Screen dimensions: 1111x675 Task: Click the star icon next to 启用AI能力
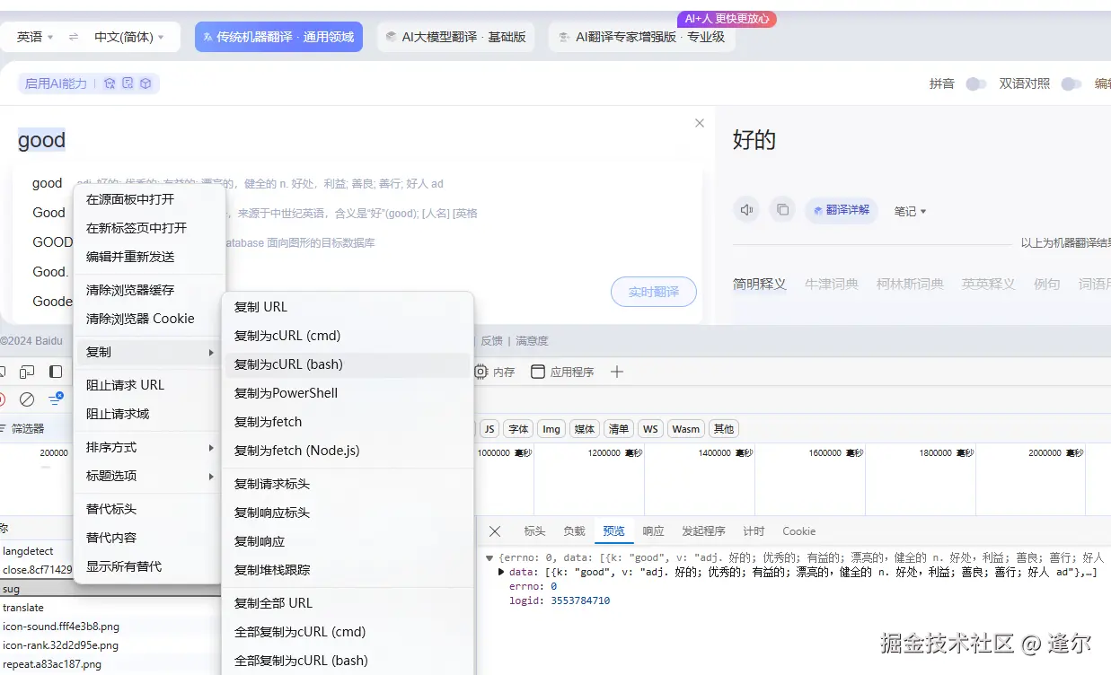pyautogui.click(x=109, y=82)
